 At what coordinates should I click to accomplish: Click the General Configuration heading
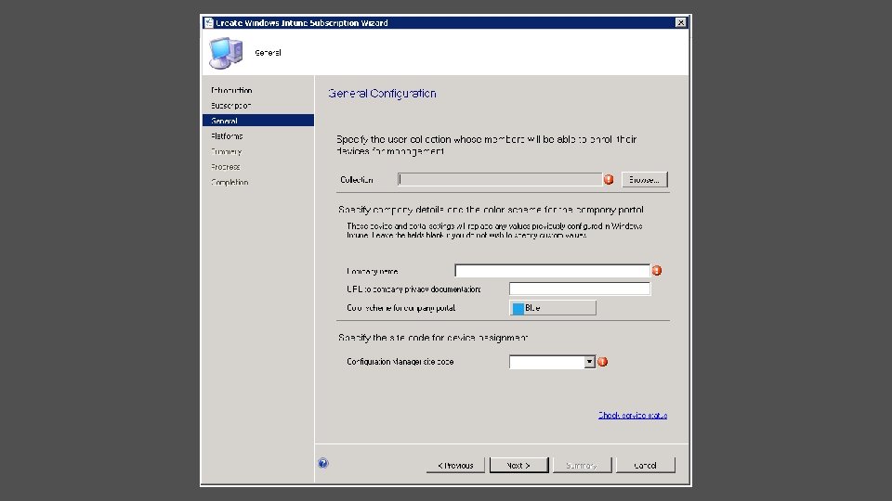click(382, 93)
